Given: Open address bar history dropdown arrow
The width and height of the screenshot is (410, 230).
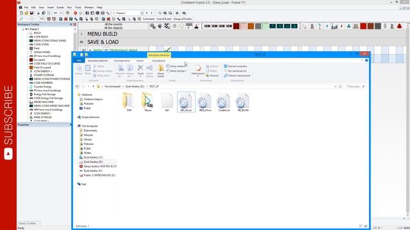Looking at the screenshot, I should click(x=336, y=86).
